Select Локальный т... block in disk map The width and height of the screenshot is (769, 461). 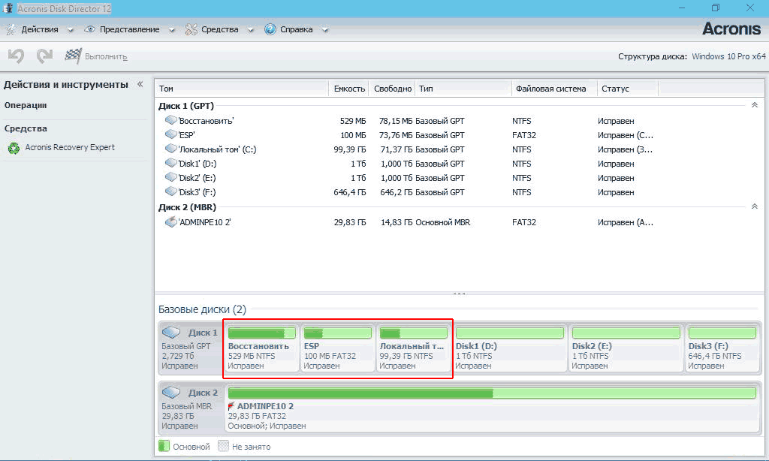[x=414, y=348]
